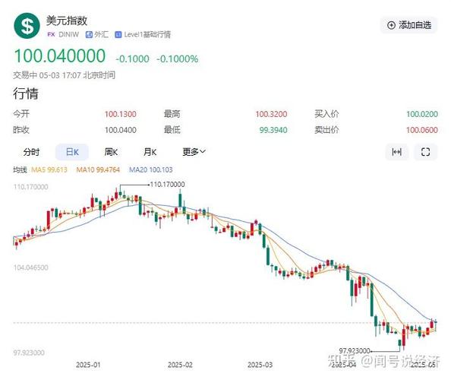Click the chart high label 110.170000
The height and width of the screenshot is (380, 451).
(167, 184)
